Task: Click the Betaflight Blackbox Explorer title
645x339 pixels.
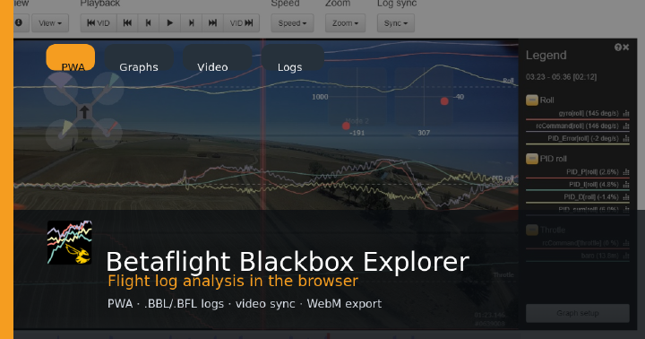Action: pyautogui.click(x=288, y=262)
